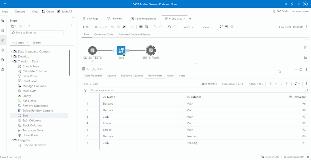Open notifications bell icon
This screenshot has height=160, width=311.
tap(292, 4)
